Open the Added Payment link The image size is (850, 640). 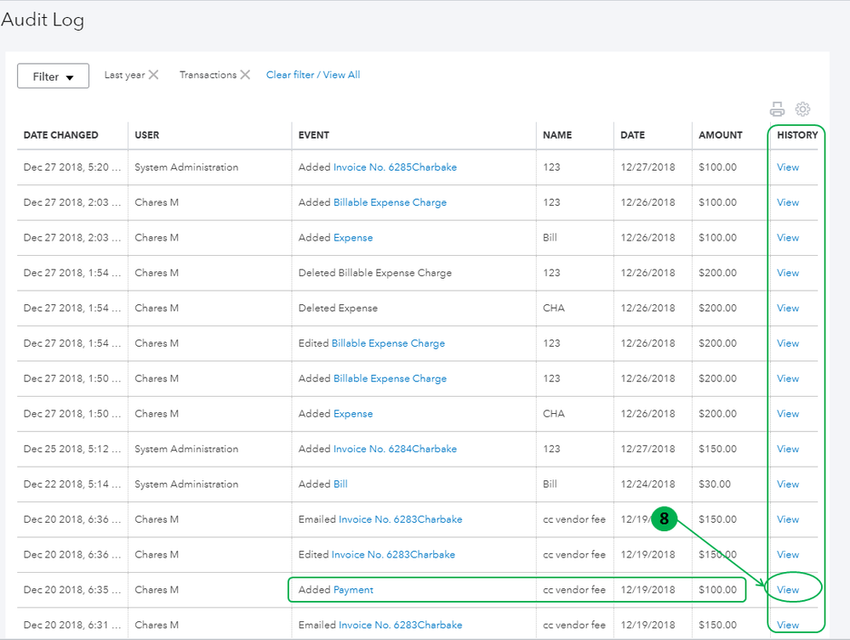tap(353, 590)
